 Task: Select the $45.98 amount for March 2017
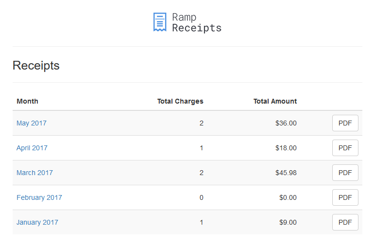(x=286, y=173)
